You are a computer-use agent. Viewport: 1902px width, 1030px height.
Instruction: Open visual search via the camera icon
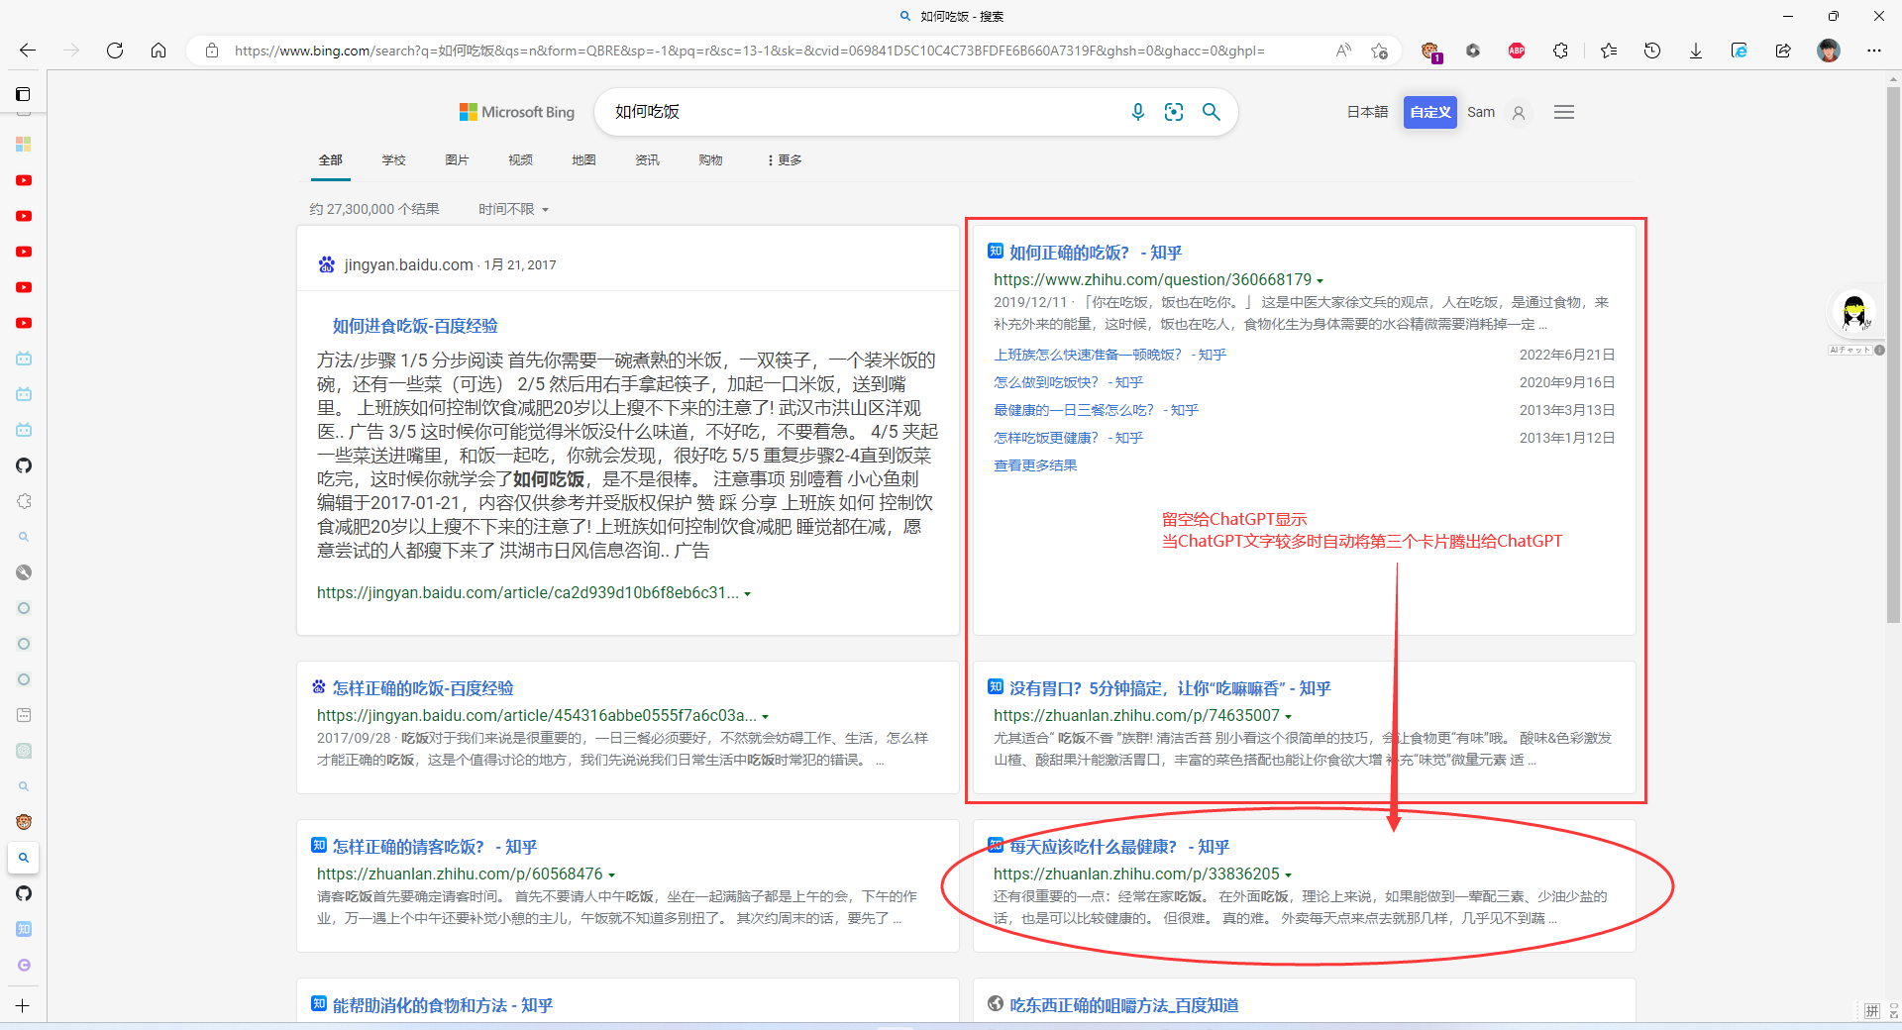click(1174, 112)
